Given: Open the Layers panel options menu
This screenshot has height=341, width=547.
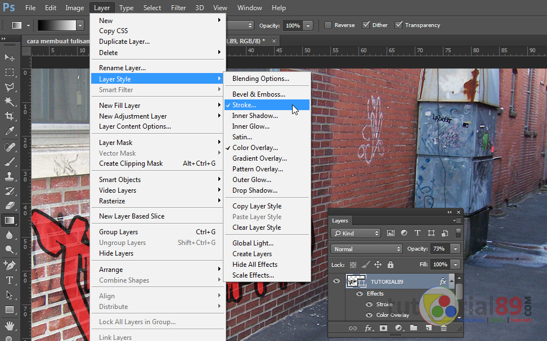Looking at the screenshot, I should [x=457, y=220].
